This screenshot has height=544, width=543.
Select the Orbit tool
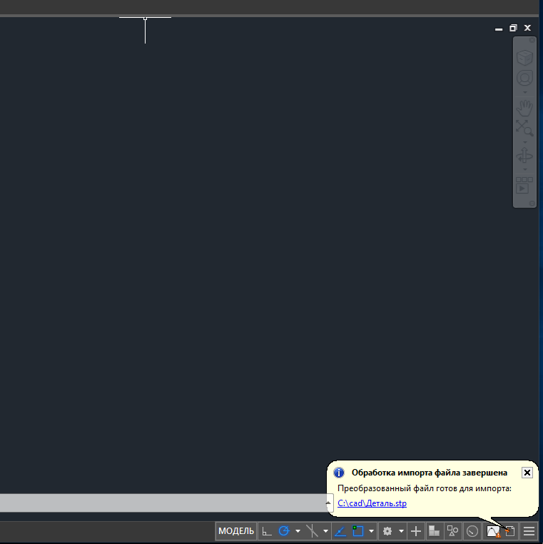point(524,155)
